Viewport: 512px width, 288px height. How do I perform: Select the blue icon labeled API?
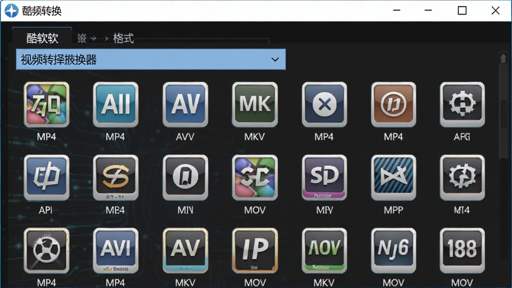[46, 177]
